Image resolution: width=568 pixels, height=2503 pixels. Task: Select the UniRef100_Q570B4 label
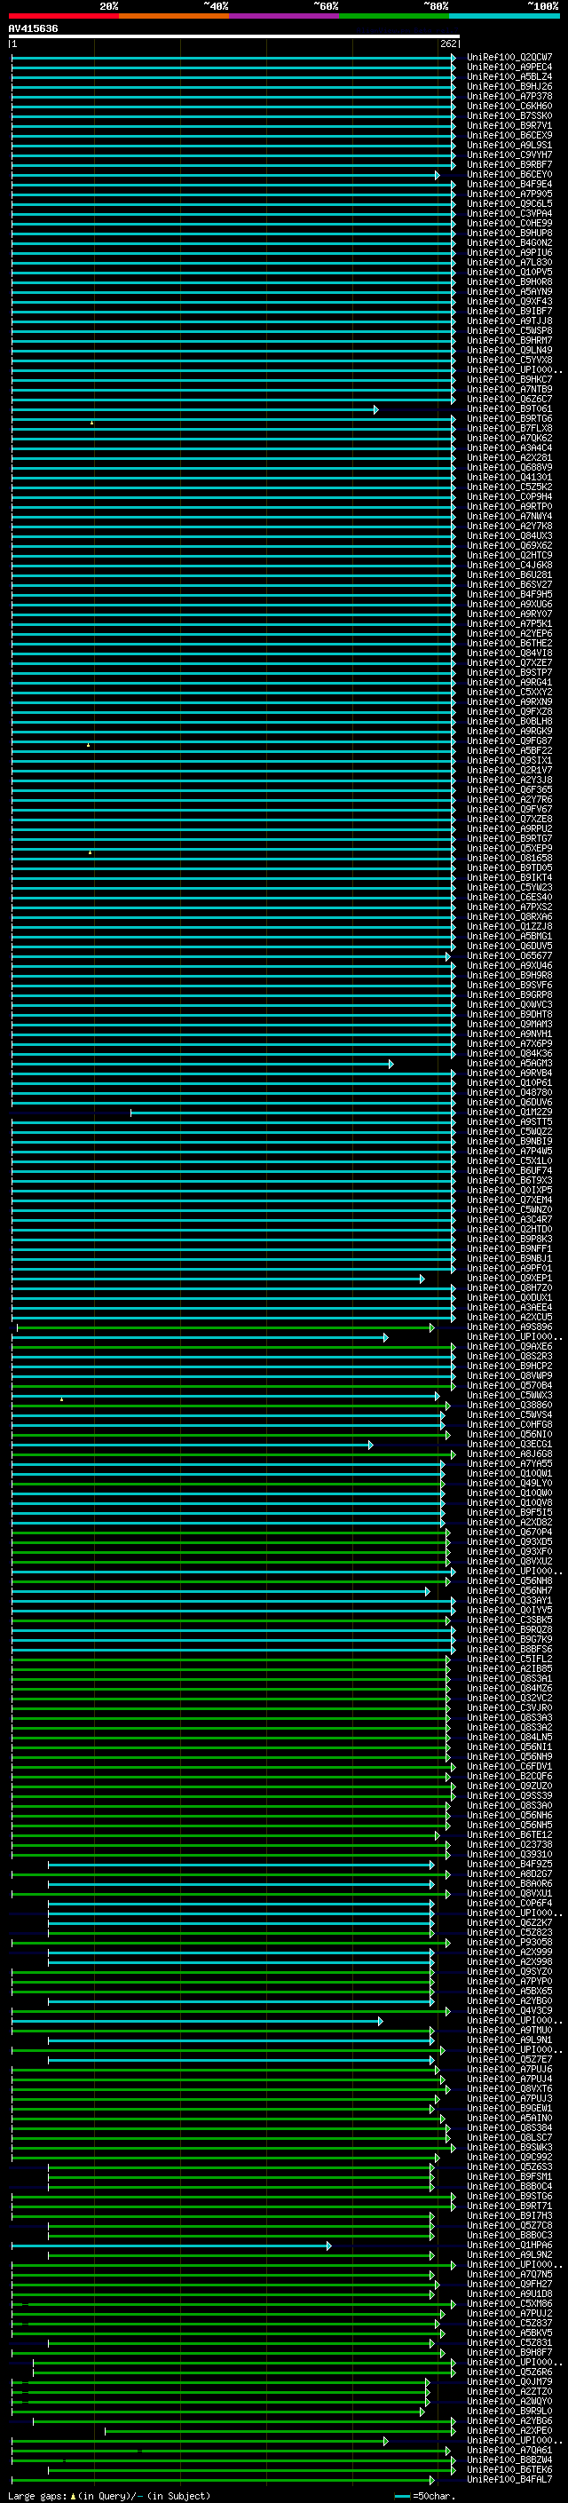click(x=509, y=1386)
